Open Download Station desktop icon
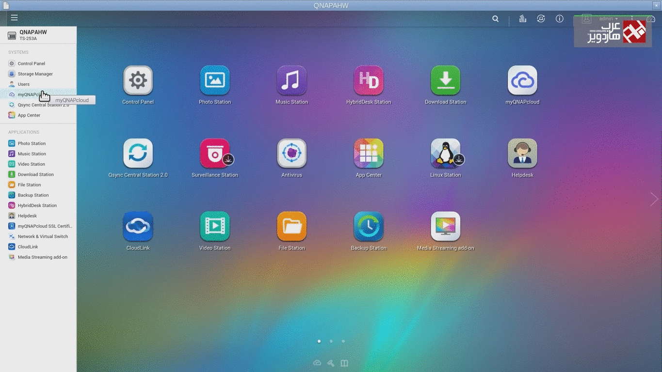The width and height of the screenshot is (662, 372). [x=445, y=80]
